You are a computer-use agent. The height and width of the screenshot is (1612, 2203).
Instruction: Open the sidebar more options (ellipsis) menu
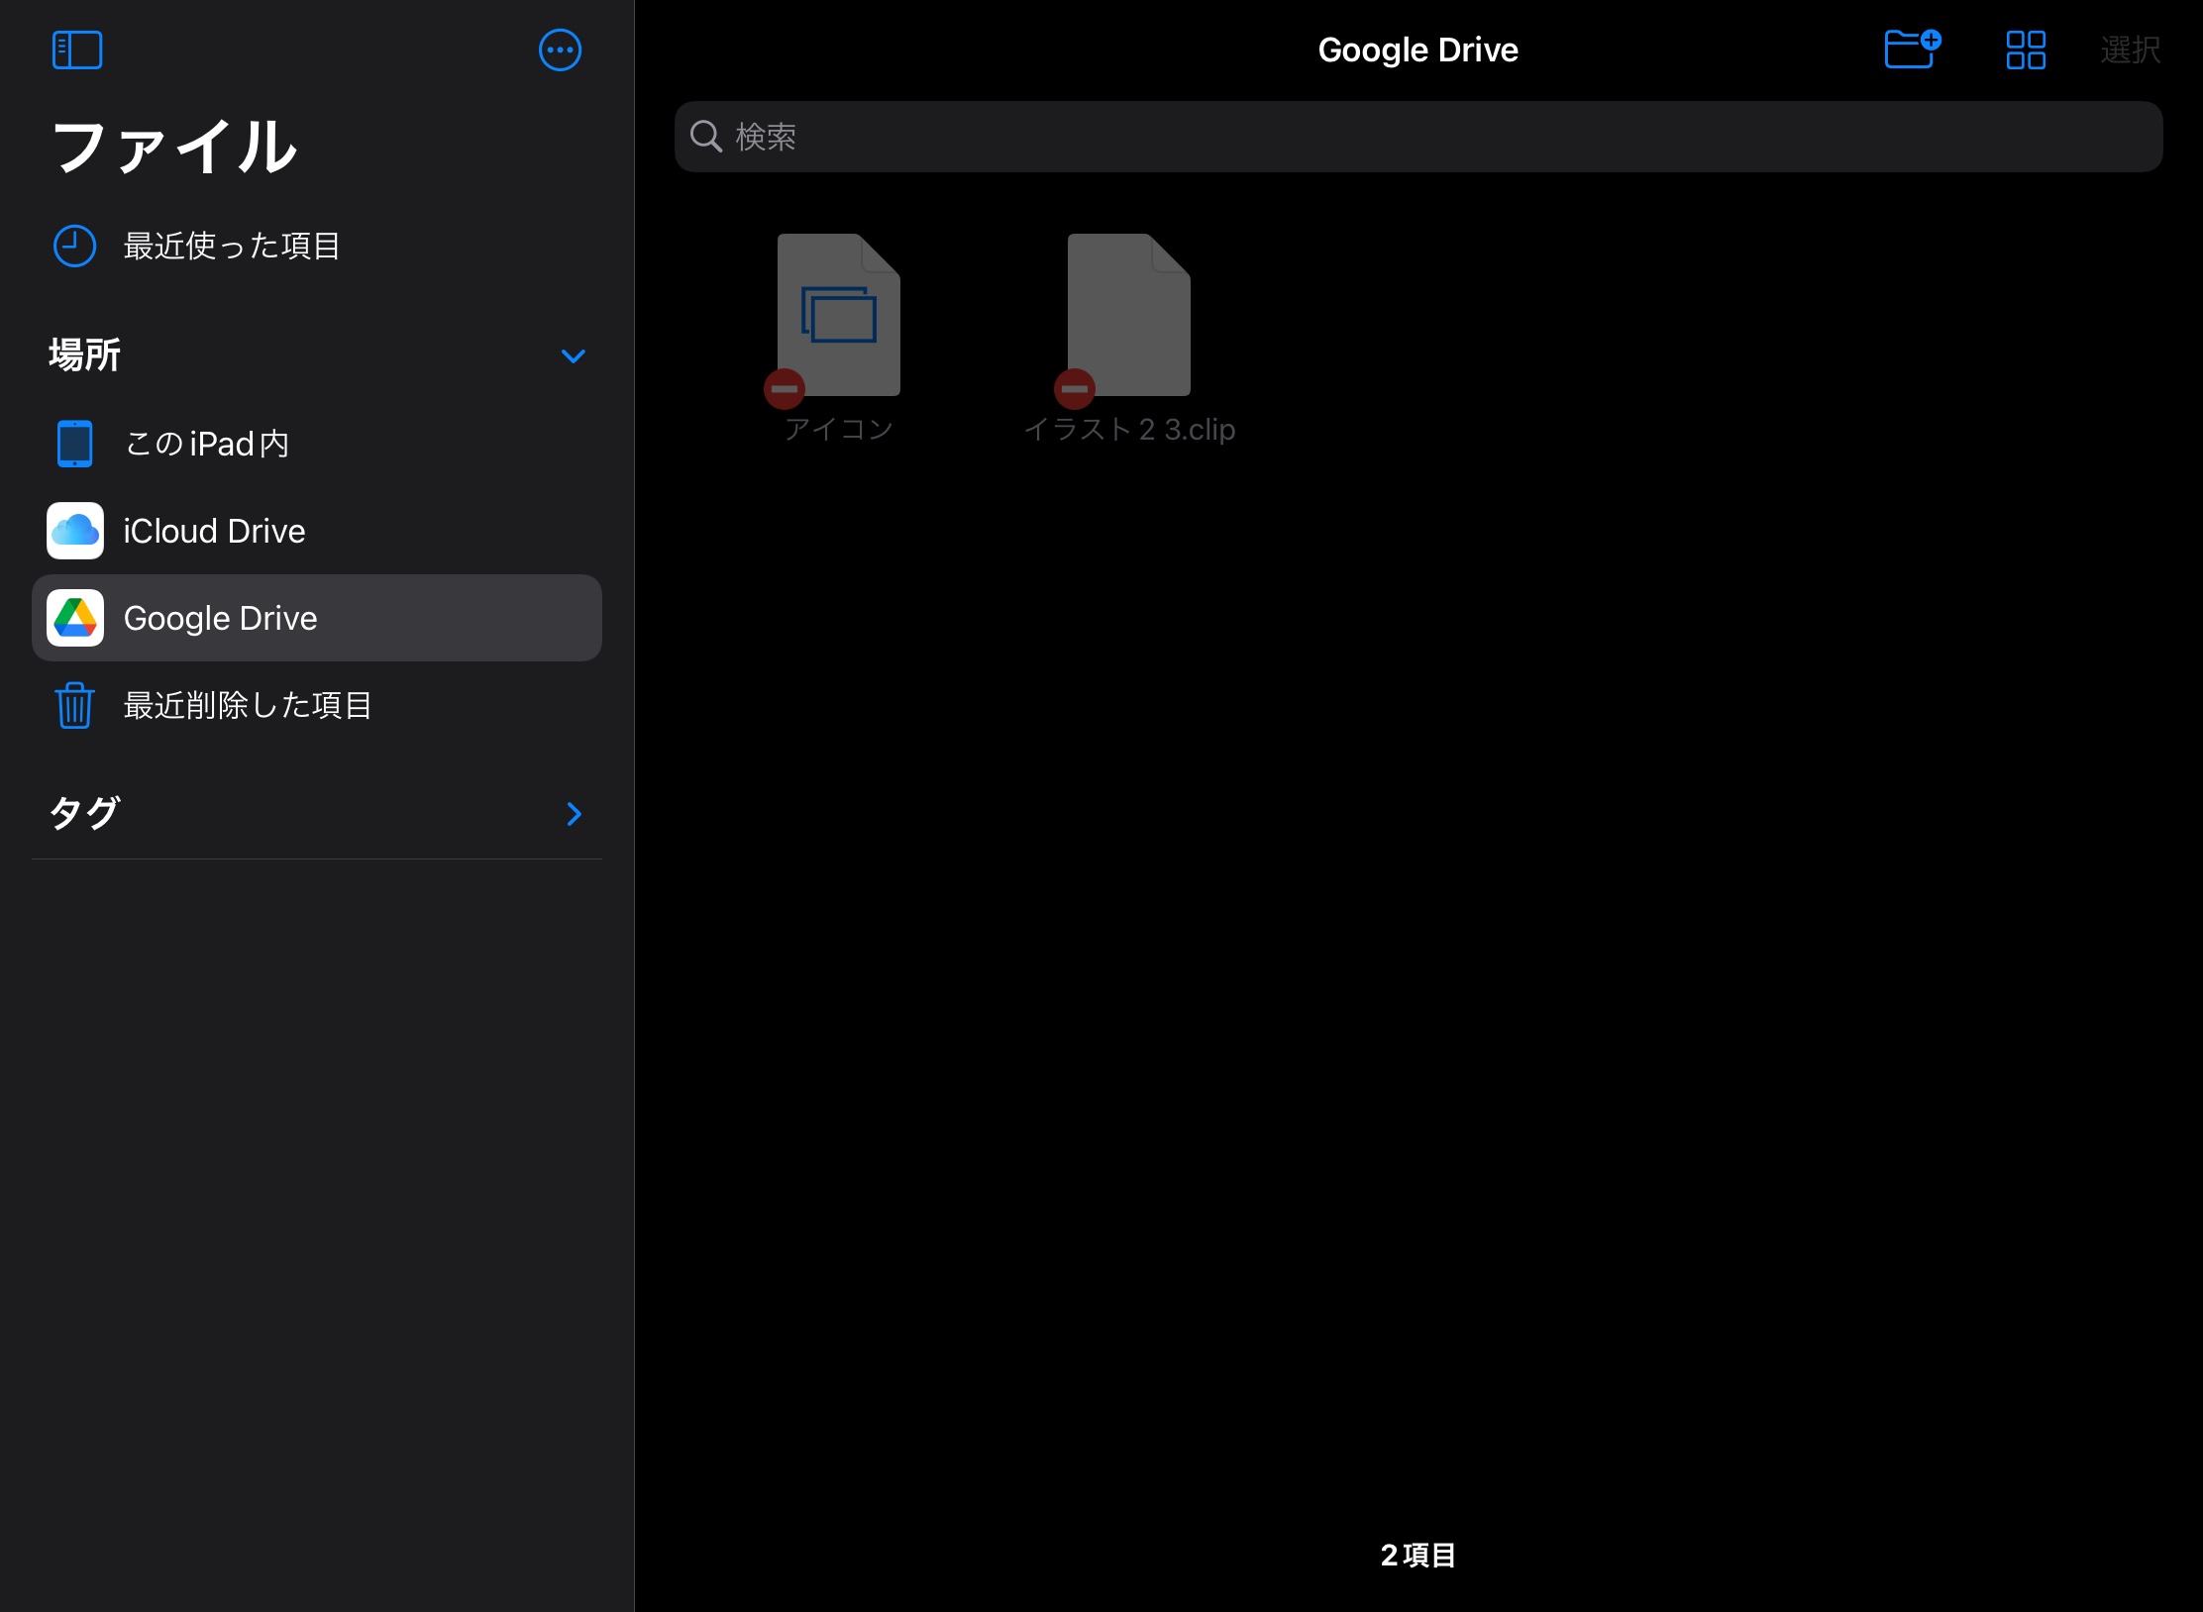pos(560,50)
